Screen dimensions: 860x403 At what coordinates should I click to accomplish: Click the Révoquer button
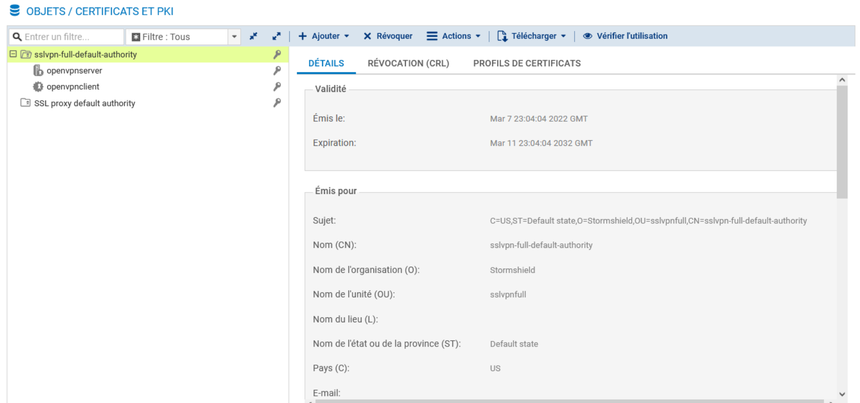388,36
